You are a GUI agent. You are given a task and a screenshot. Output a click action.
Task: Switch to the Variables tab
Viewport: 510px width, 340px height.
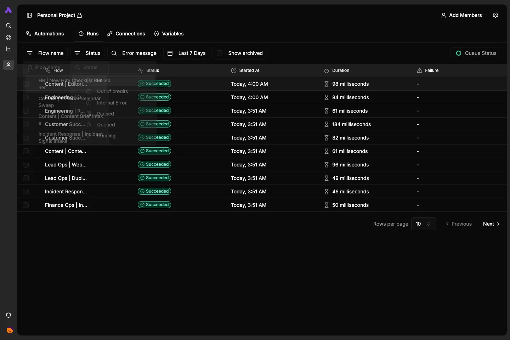pos(169,34)
